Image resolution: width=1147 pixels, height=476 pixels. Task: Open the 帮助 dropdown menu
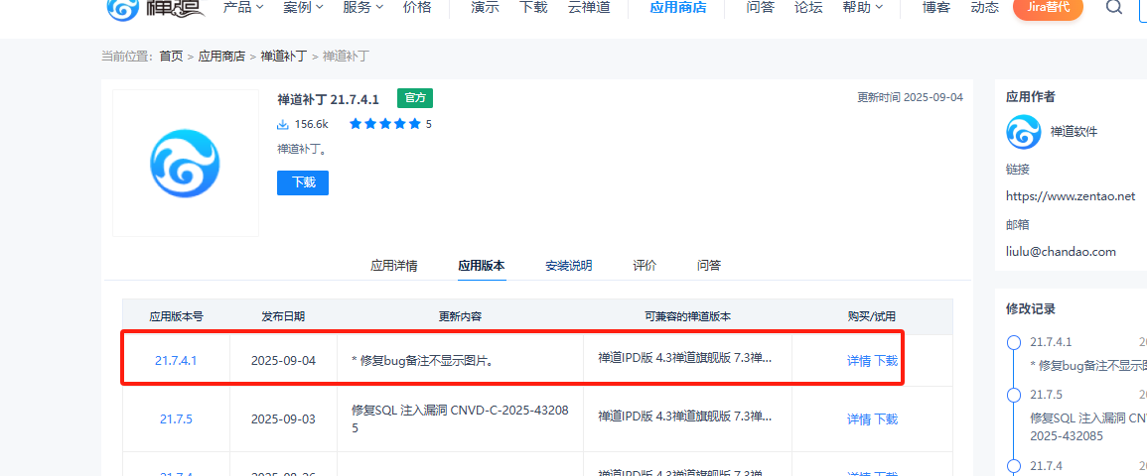[862, 7]
